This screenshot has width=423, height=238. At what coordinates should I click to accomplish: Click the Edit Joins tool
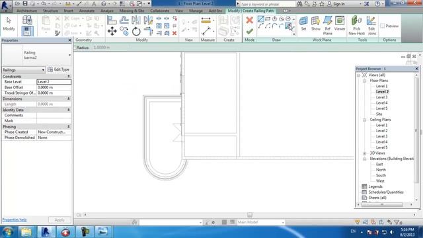(371, 25)
